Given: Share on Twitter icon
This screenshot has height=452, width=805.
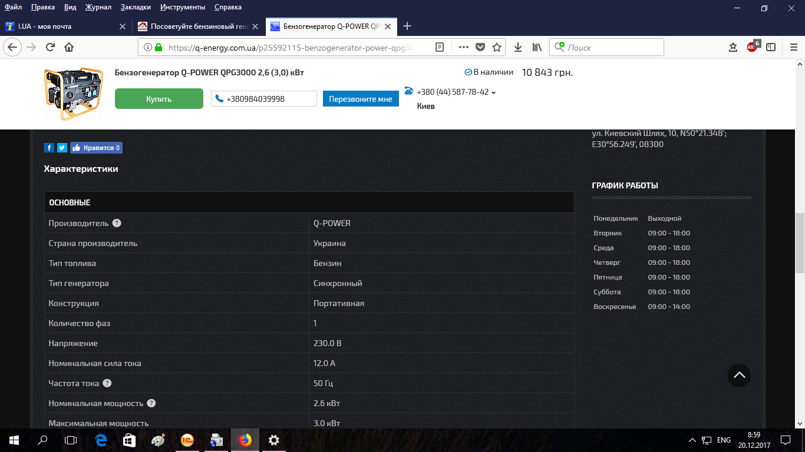Looking at the screenshot, I should point(62,148).
